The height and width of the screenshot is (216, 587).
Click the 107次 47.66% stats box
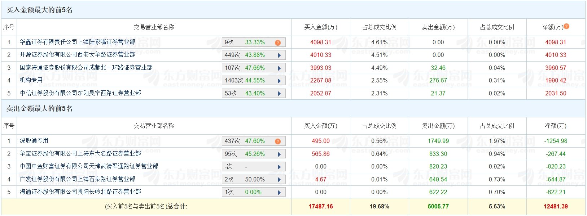click(254, 68)
